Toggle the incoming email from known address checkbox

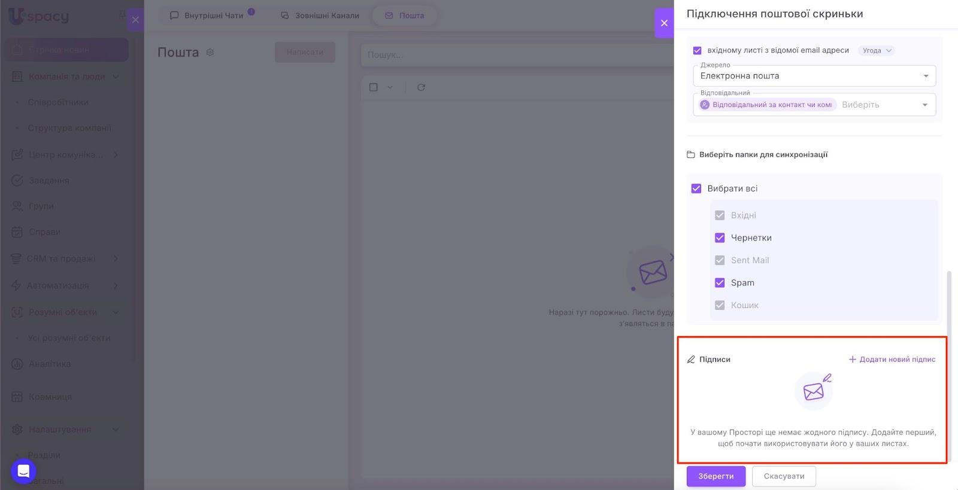(698, 50)
